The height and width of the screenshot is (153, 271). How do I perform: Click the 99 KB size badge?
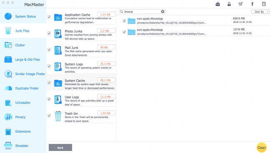click(106, 47)
